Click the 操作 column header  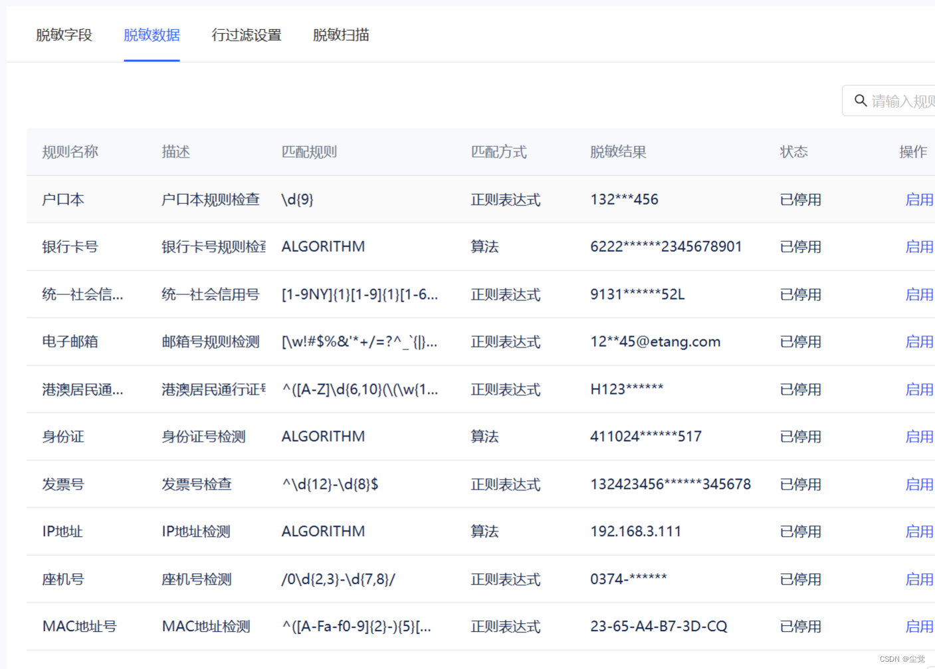point(913,152)
